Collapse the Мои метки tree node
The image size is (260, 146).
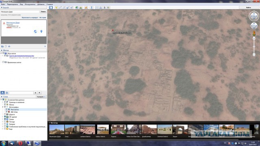tap(1, 53)
